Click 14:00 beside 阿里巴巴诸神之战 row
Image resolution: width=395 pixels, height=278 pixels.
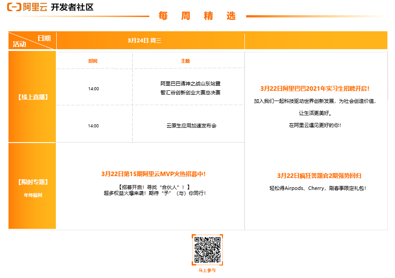click(x=93, y=88)
